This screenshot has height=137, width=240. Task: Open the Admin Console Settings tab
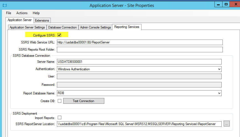coord(95,27)
